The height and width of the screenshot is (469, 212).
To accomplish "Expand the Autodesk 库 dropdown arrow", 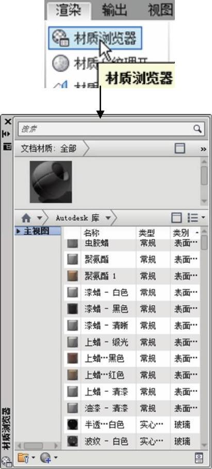I will point(108,218).
